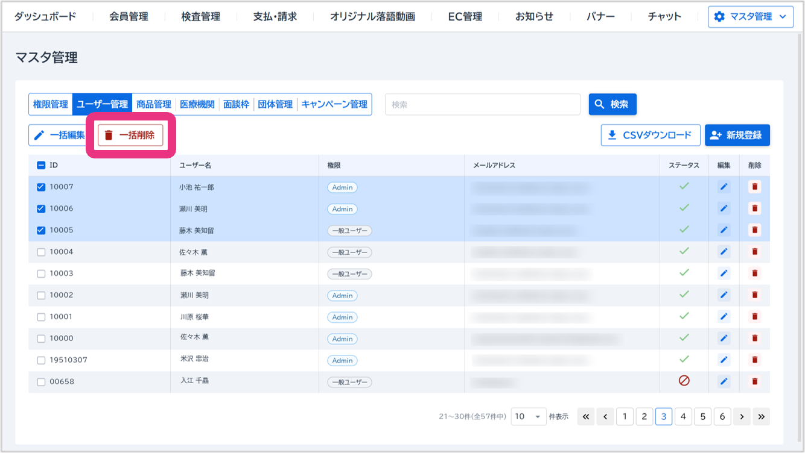Go to the last page with double-arrow icon
The height and width of the screenshot is (453, 805).
[761, 416]
